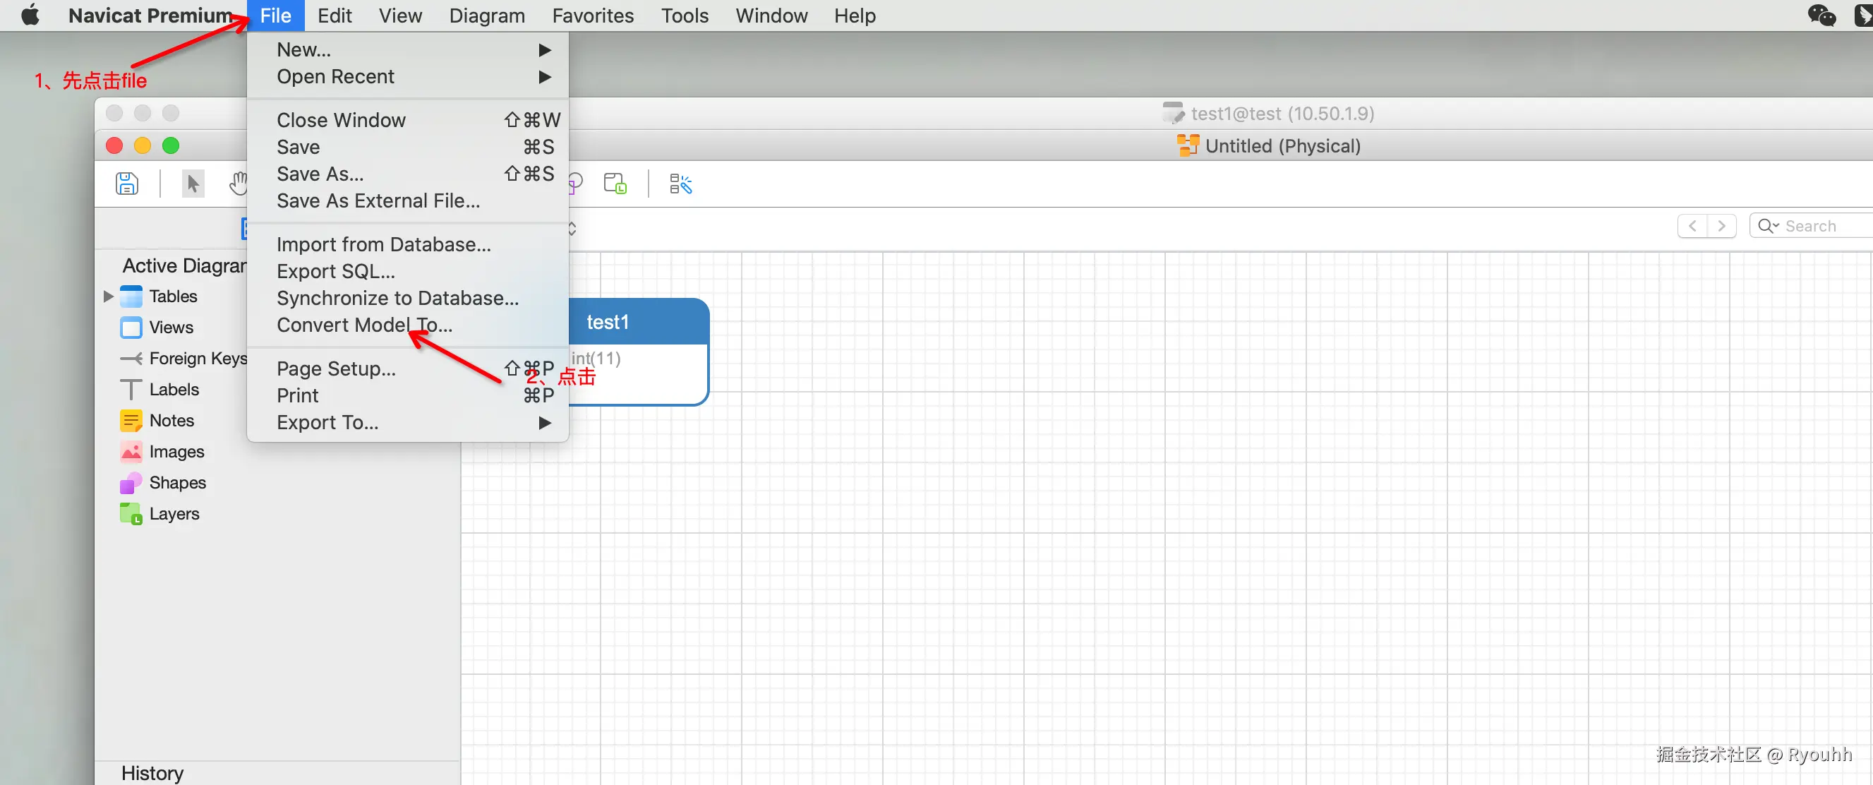Screen dimensions: 1873x785
Task: Click the Auto Layout wand icon
Action: click(x=680, y=184)
